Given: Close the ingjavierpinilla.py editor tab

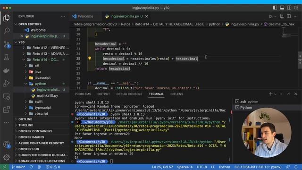Looking at the screenshot, I should (x=147, y=17).
